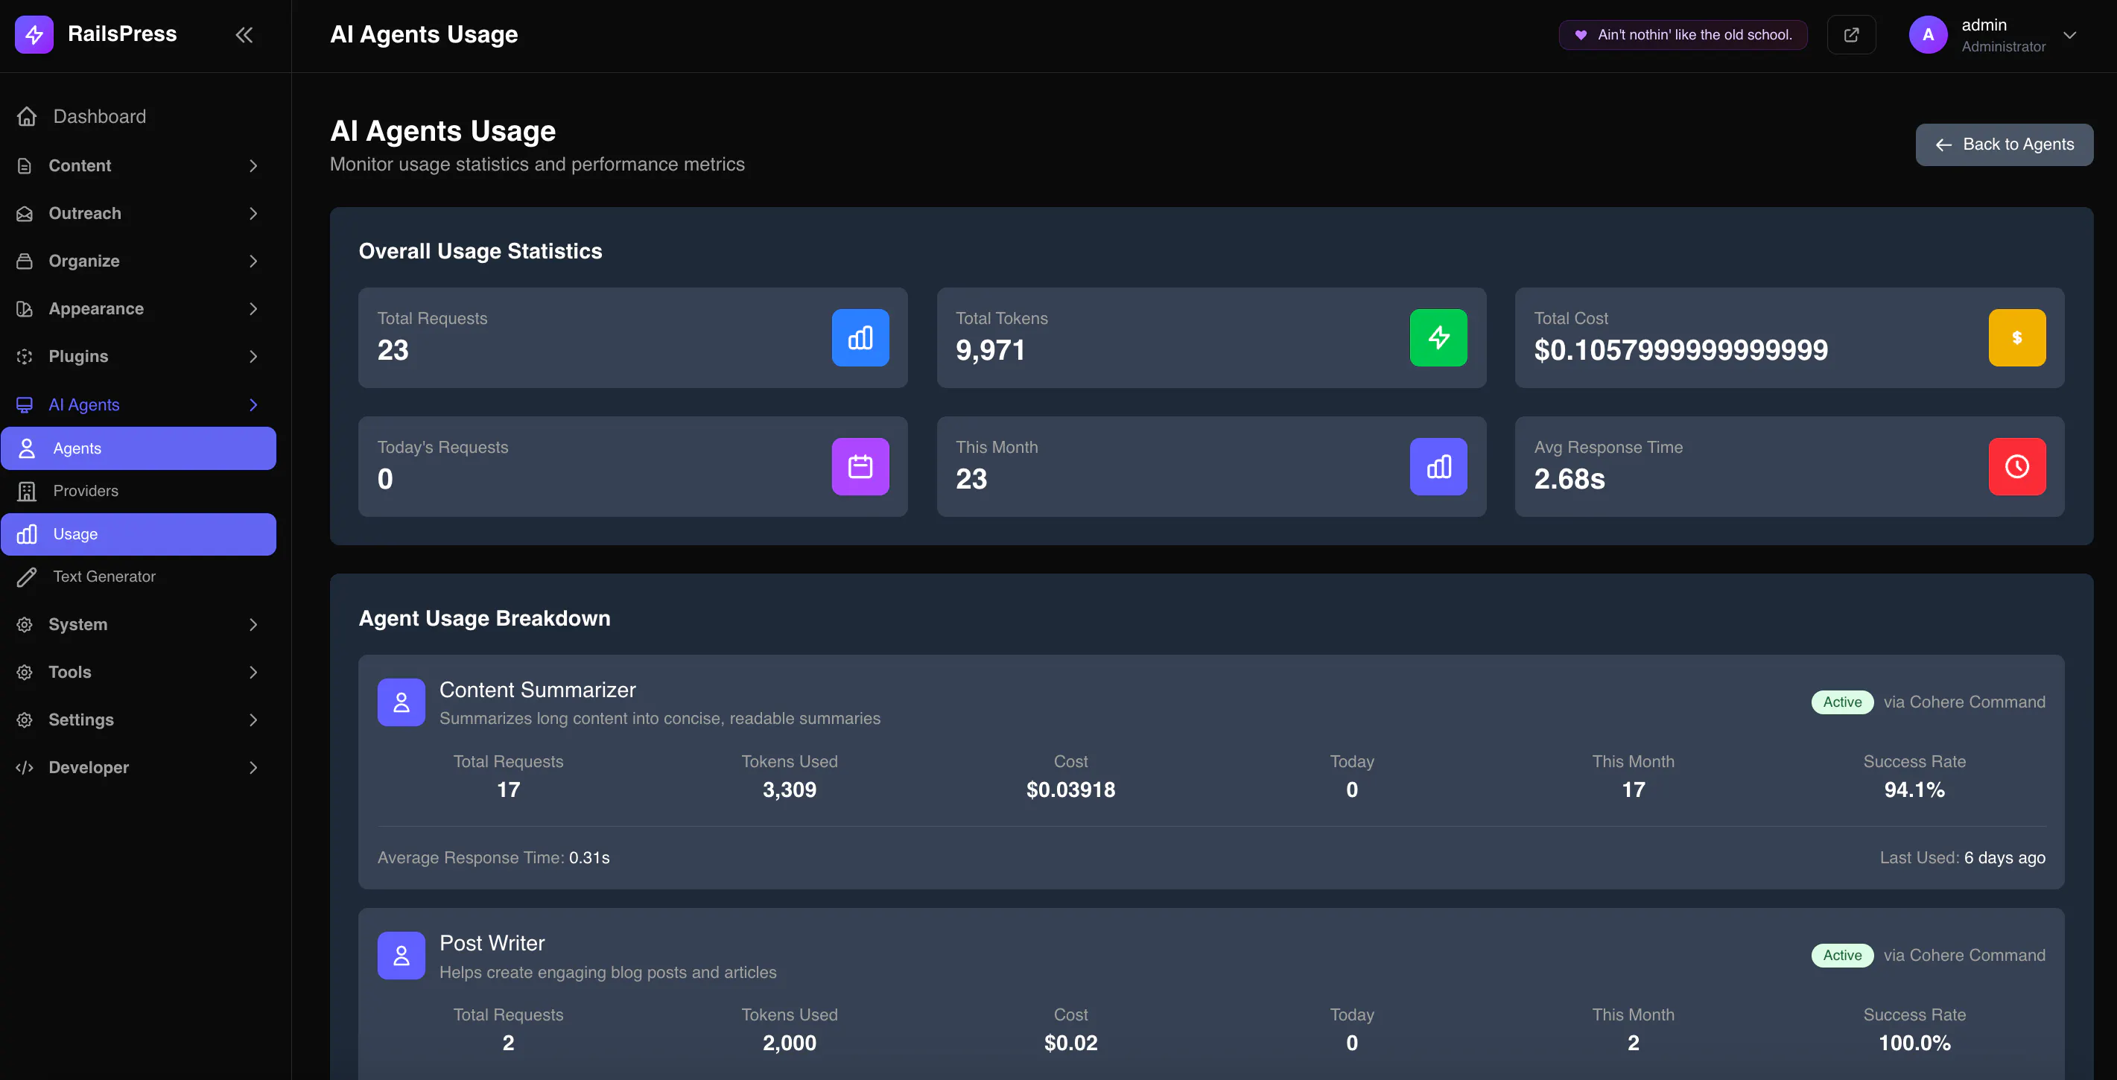The width and height of the screenshot is (2117, 1080).
Task: Expand the Settings menu chevron
Action: (253, 720)
